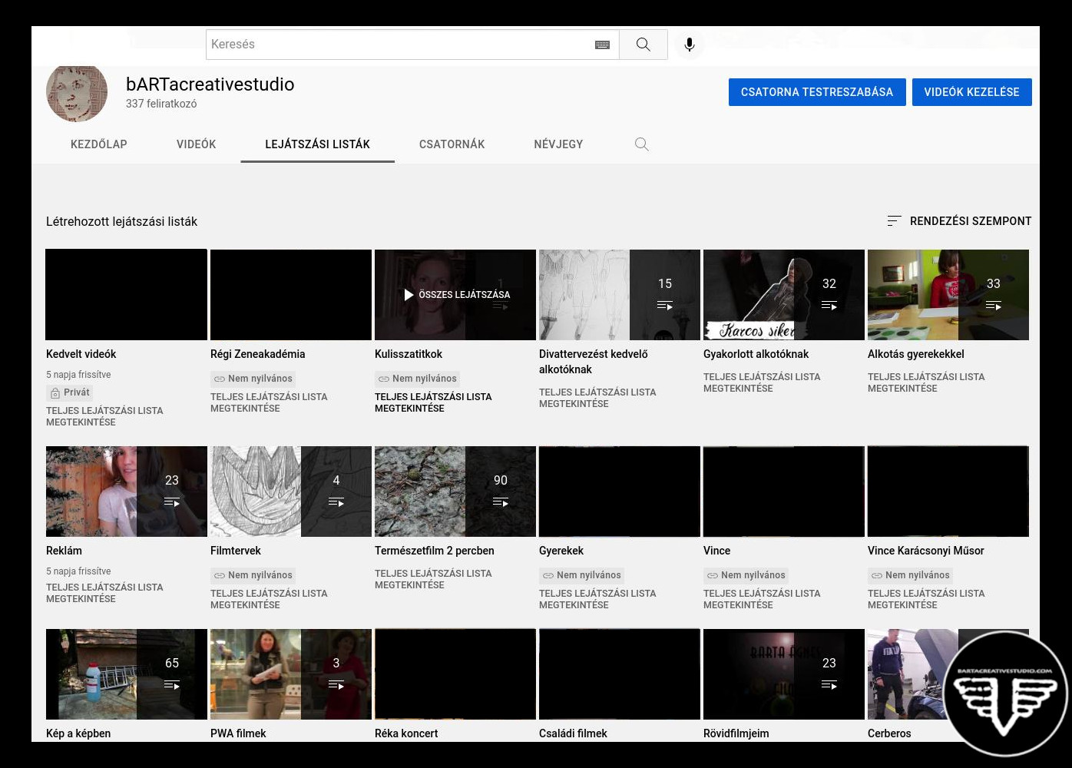Click the playlist icon on Kép a képben
The width and height of the screenshot is (1072, 768).
(x=172, y=685)
